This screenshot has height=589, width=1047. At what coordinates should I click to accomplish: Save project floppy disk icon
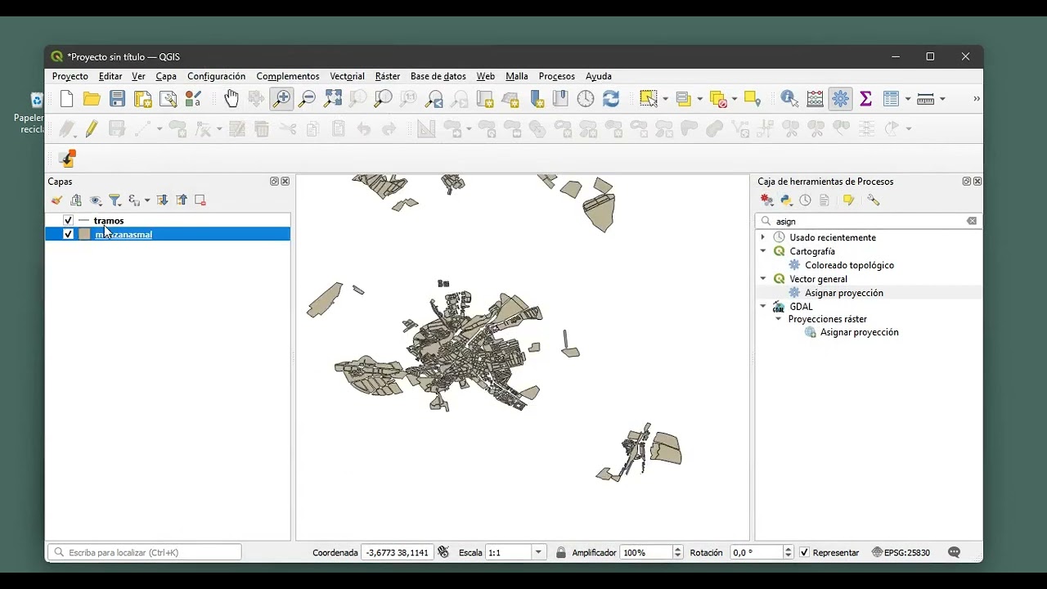pyautogui.click(x=118, y=99)
